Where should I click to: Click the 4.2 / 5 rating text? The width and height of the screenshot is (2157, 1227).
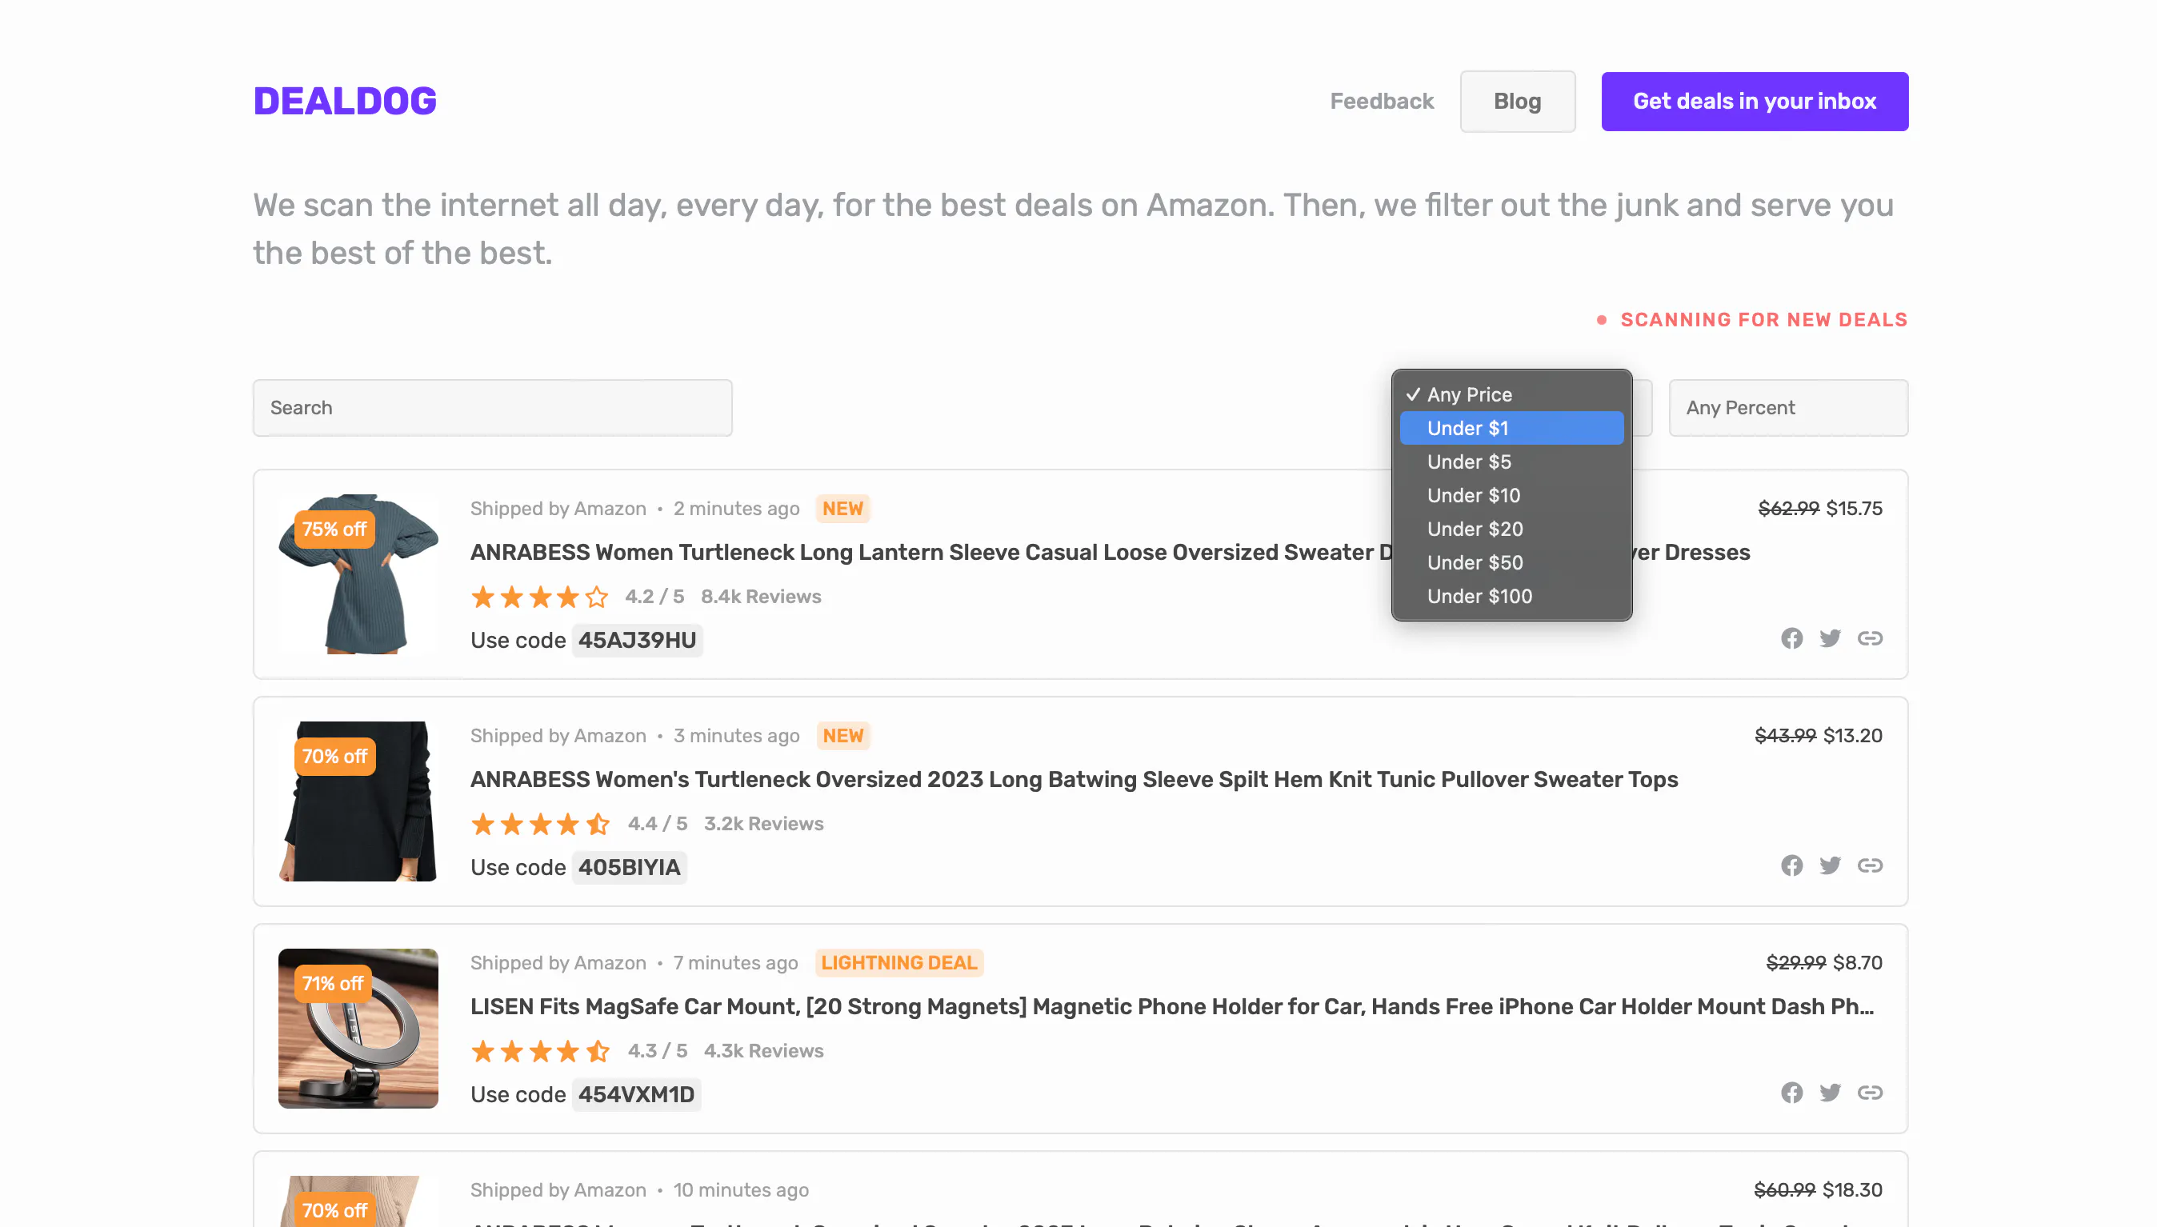[x=654, y=597]
